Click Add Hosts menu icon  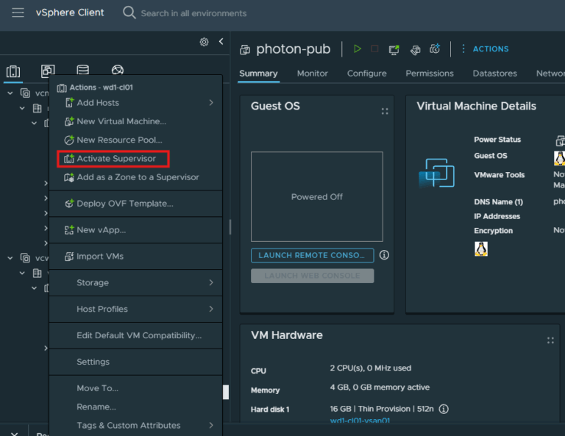coord(69,103)
